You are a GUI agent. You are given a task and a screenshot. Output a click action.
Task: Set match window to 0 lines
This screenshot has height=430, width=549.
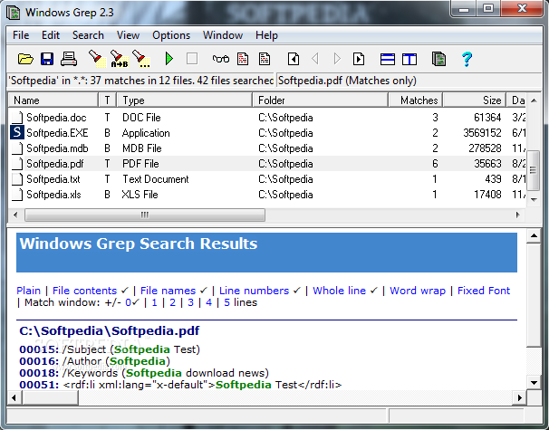click(129, 302)
